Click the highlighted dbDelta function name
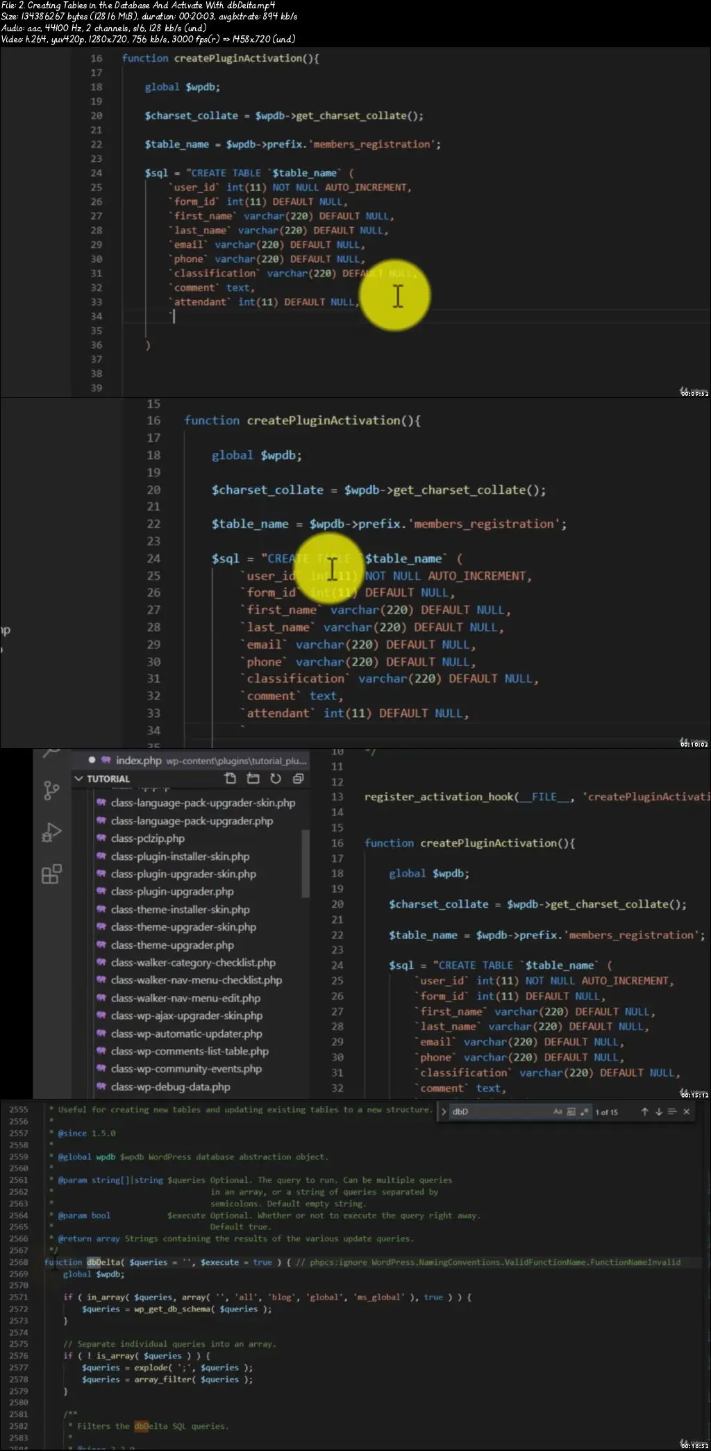This screenshot has width=711, height=1451. tap(104, 1263)
